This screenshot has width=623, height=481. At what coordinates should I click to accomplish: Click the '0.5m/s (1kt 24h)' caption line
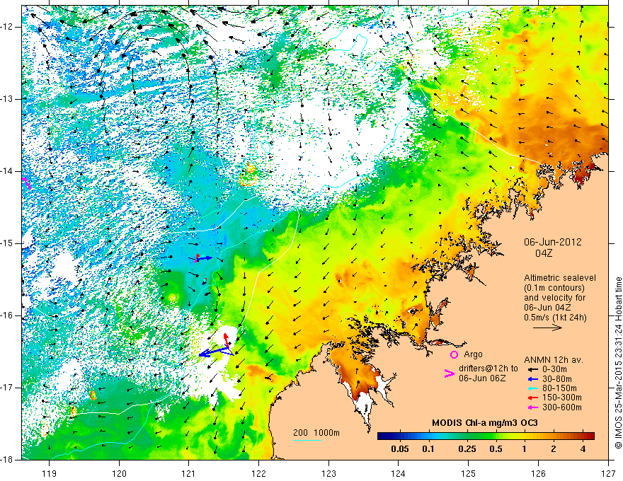pos(556,318)
